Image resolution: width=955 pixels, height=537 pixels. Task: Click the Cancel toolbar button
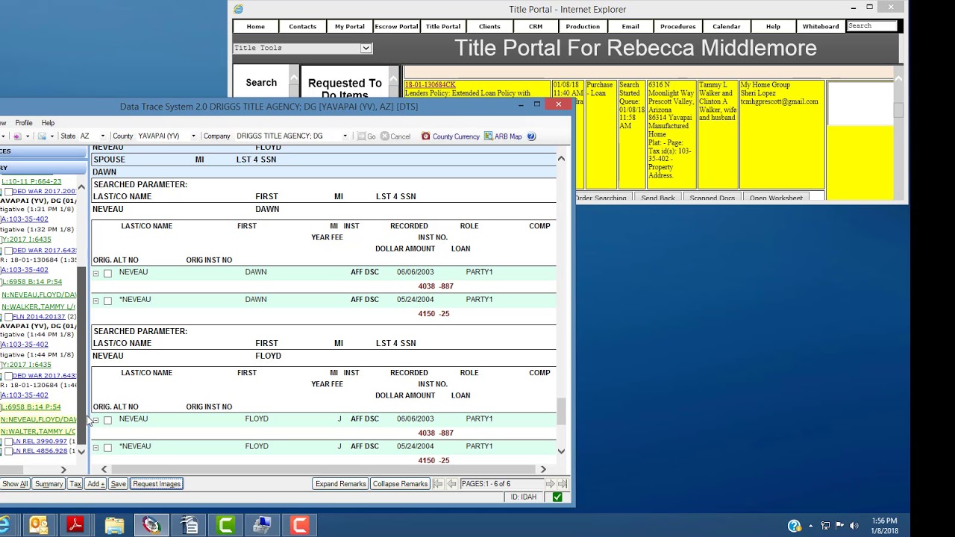click(395, 136)
